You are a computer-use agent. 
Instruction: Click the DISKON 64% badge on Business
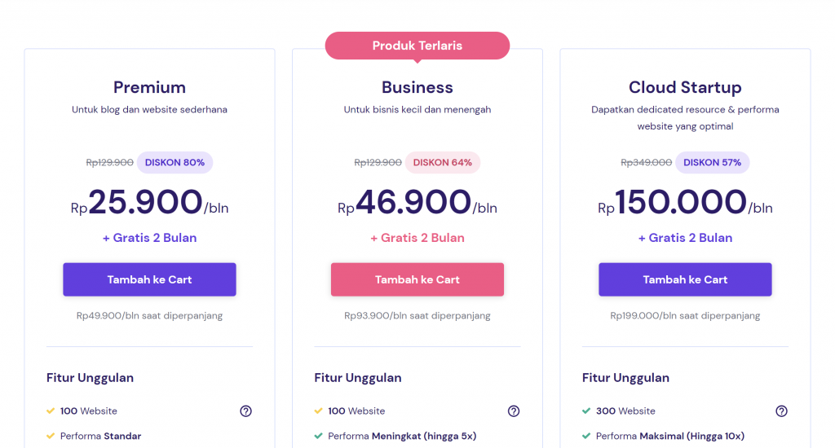pyautogui.click(x=443, y=162)
